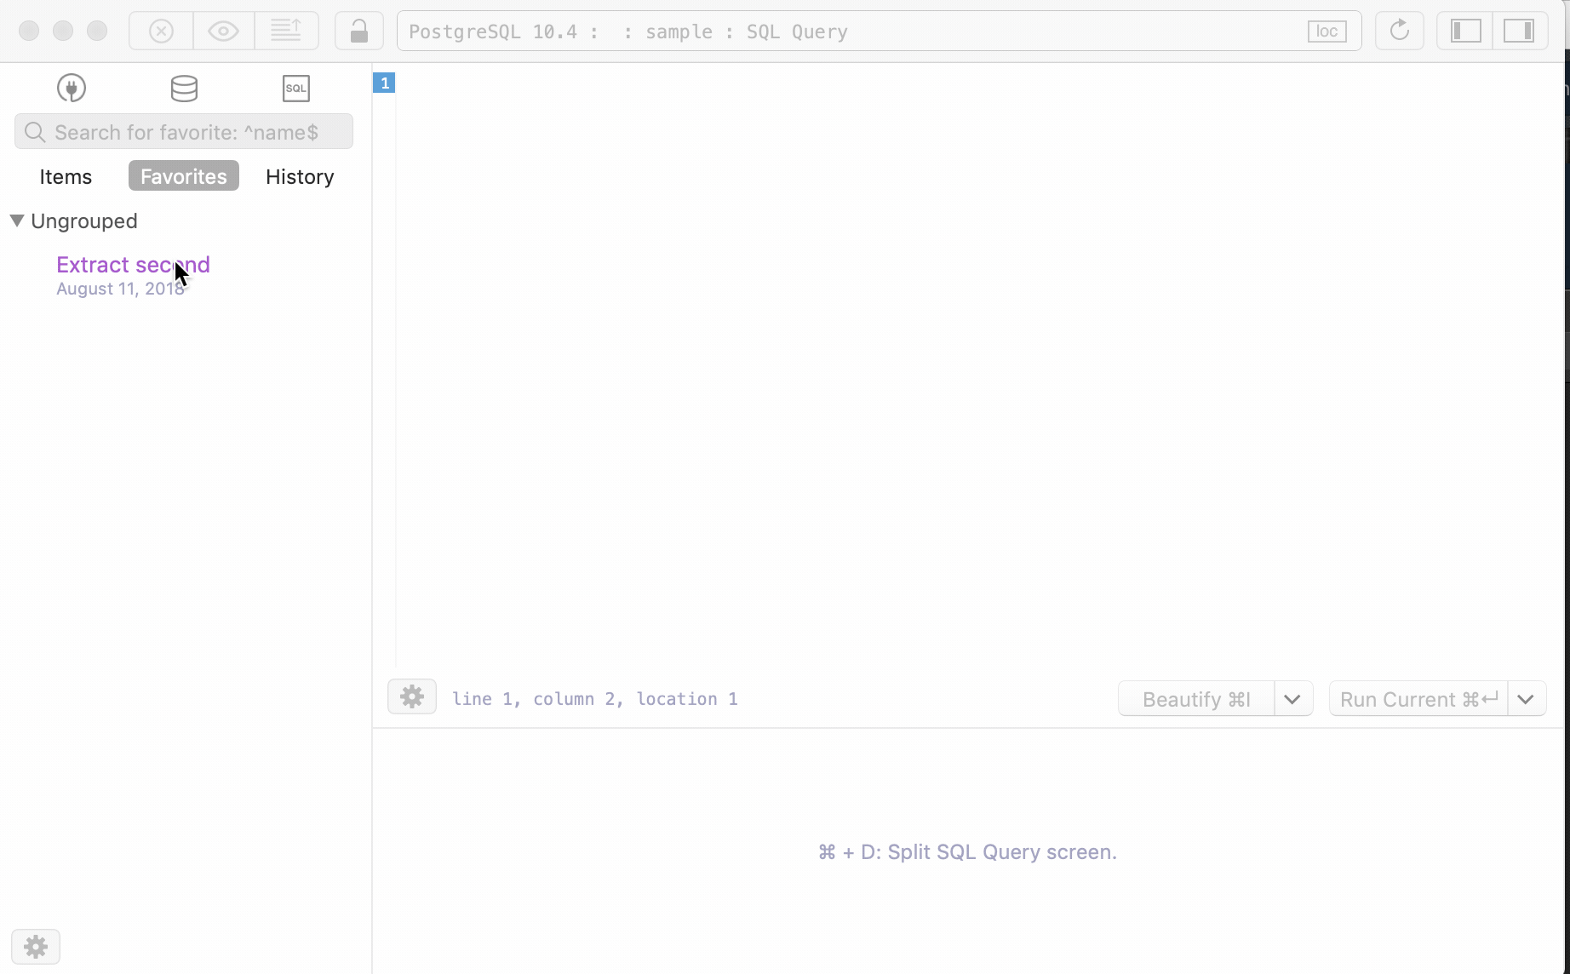The height and width of the screenshot is (974, 1570).
Task: Select the SQL query icon in sidebar
Action: tap(295, 88)
